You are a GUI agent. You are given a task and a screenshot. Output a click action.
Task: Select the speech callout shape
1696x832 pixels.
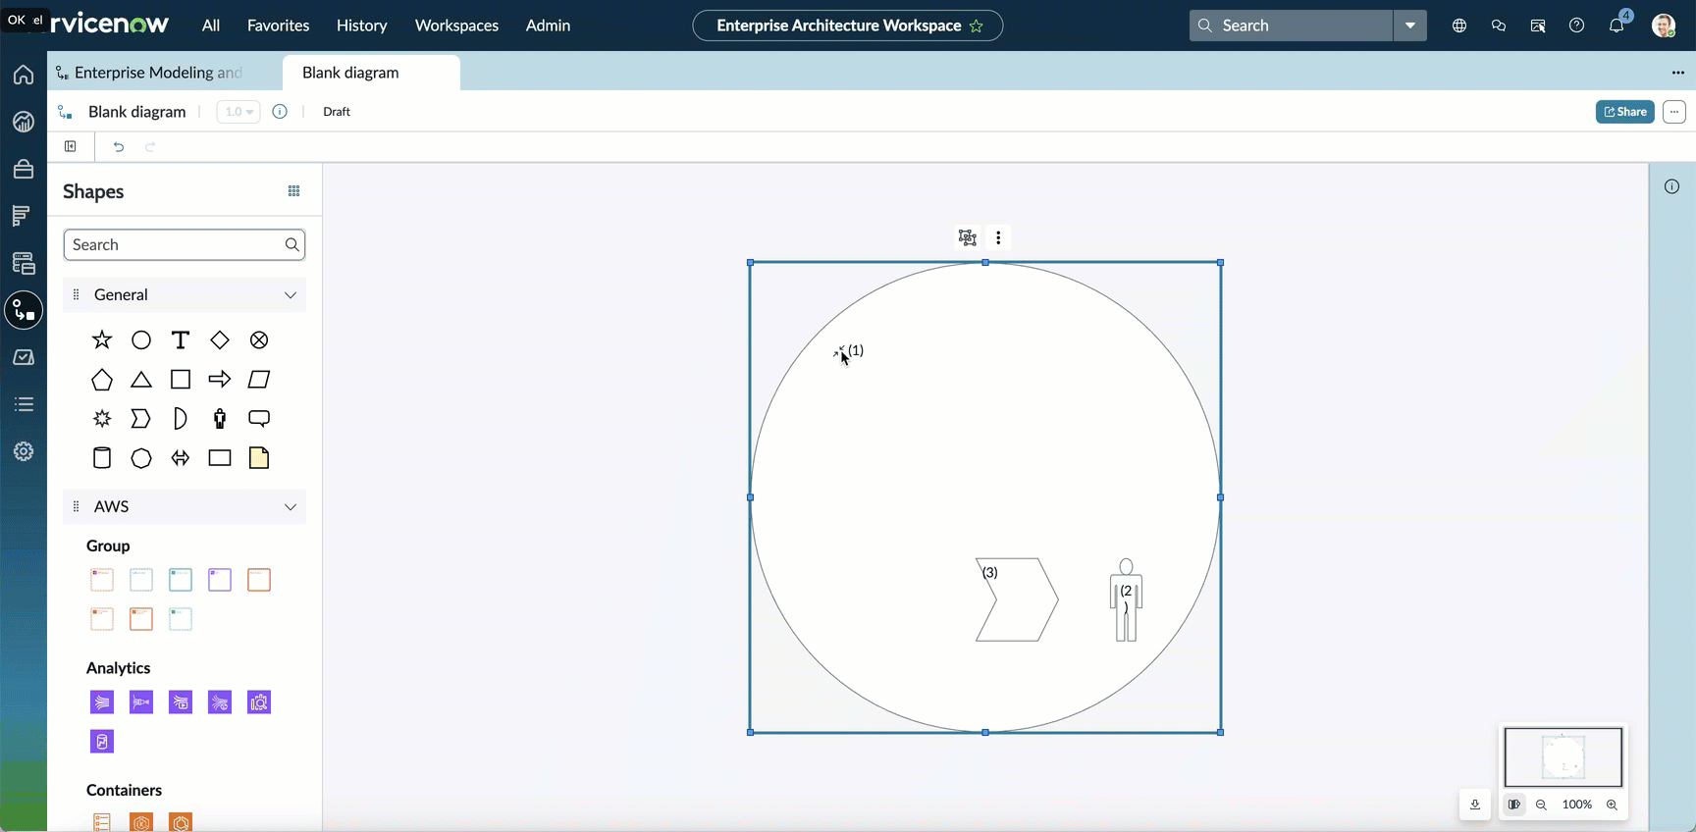point(259,419)
